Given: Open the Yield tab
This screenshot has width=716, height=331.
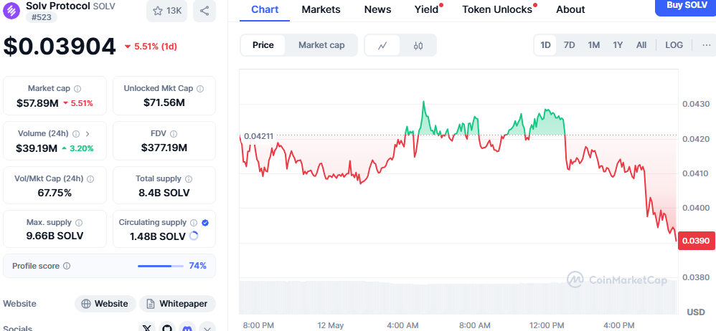Looking at the screenshot, I should 426,9.
